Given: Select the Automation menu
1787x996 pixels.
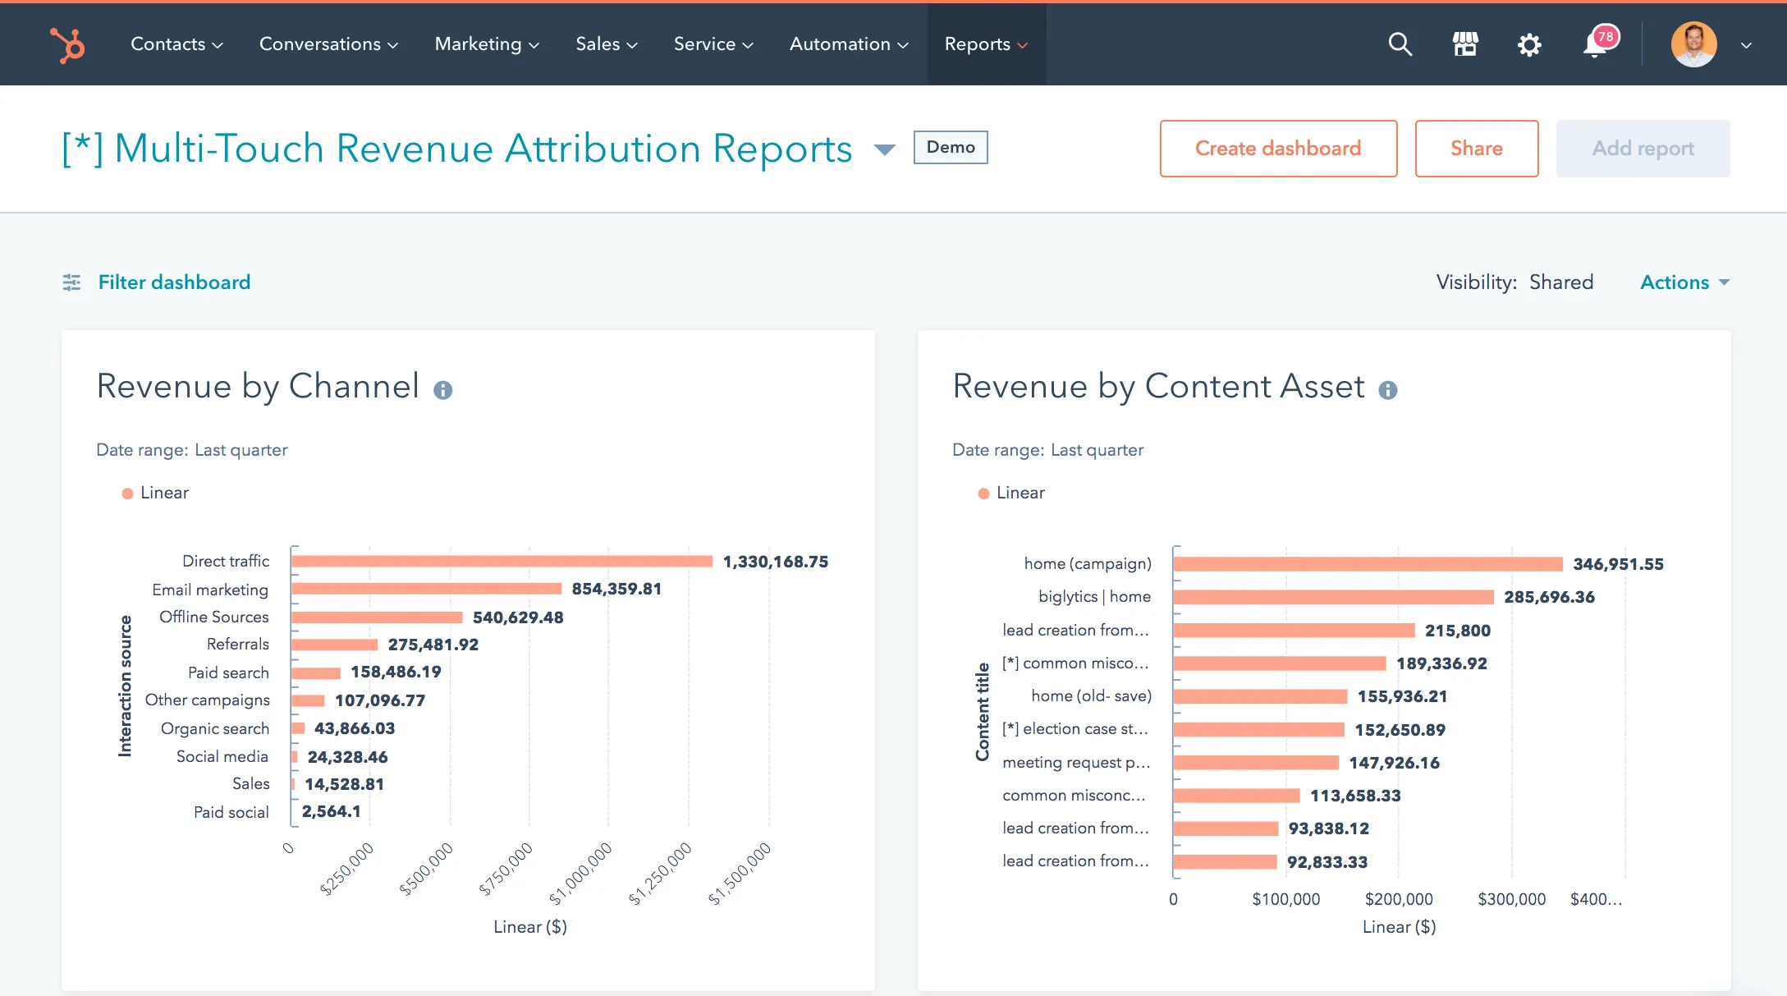Looking at the screenshot, I should click(x=846, y=44).
